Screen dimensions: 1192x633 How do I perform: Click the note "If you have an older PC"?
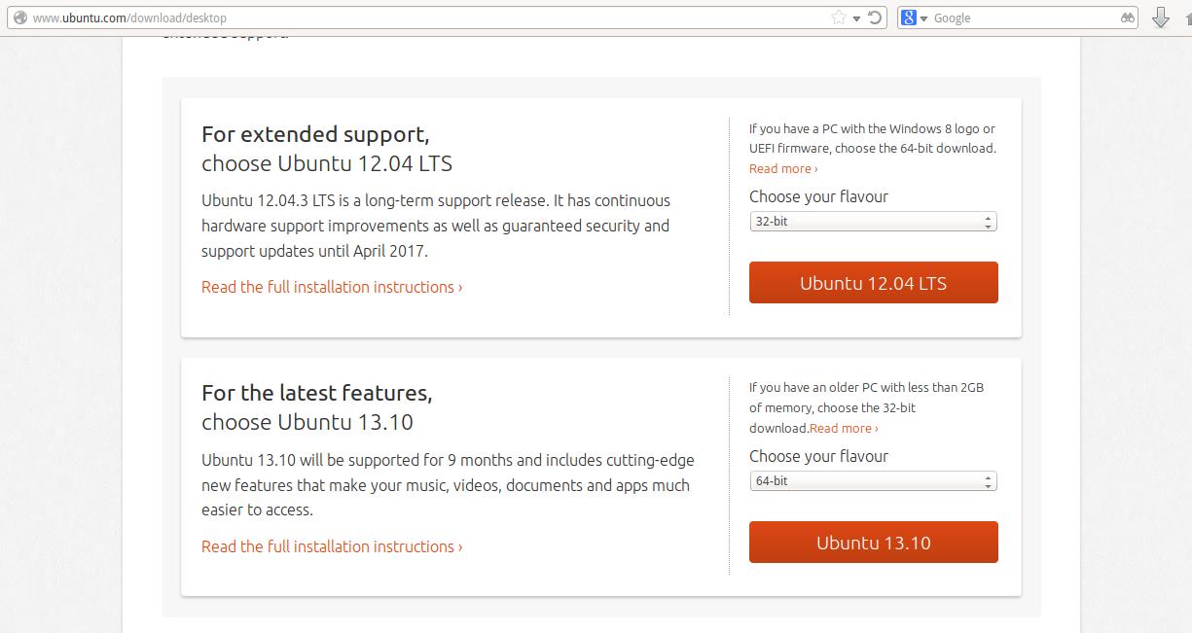[x=866, y=407]
